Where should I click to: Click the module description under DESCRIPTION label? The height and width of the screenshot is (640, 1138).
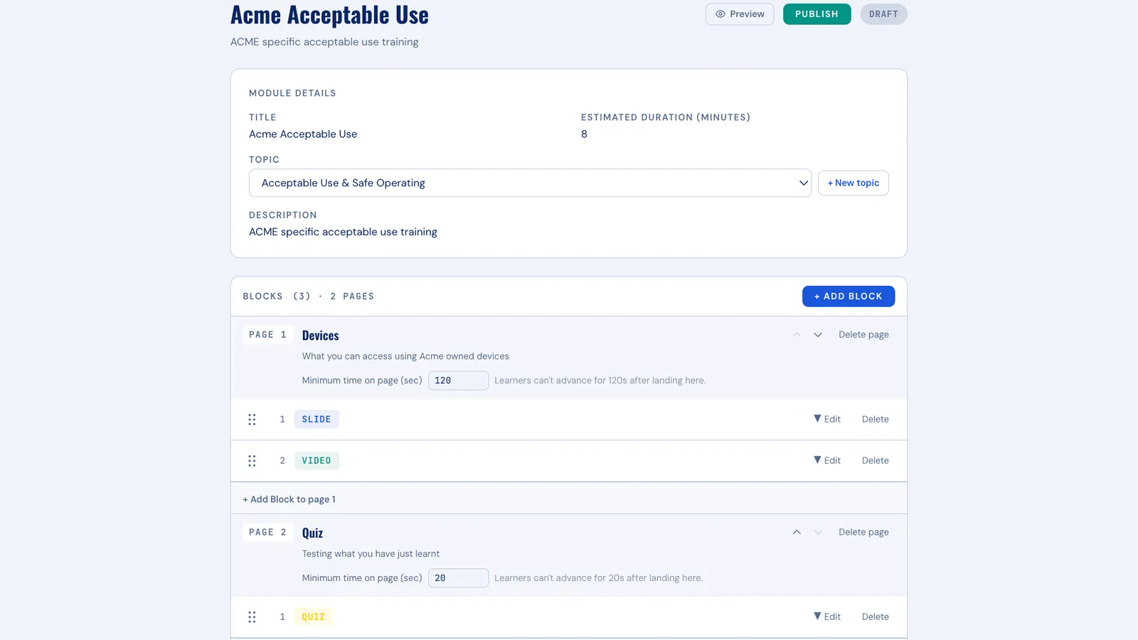pyautogui.click(x=343, y=232)
